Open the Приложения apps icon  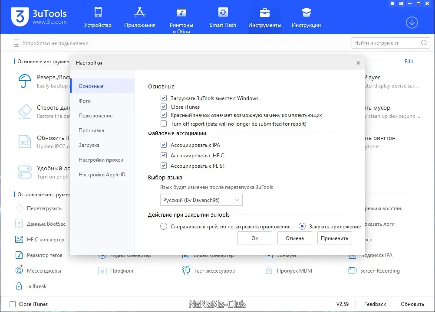tap(139, 12)
